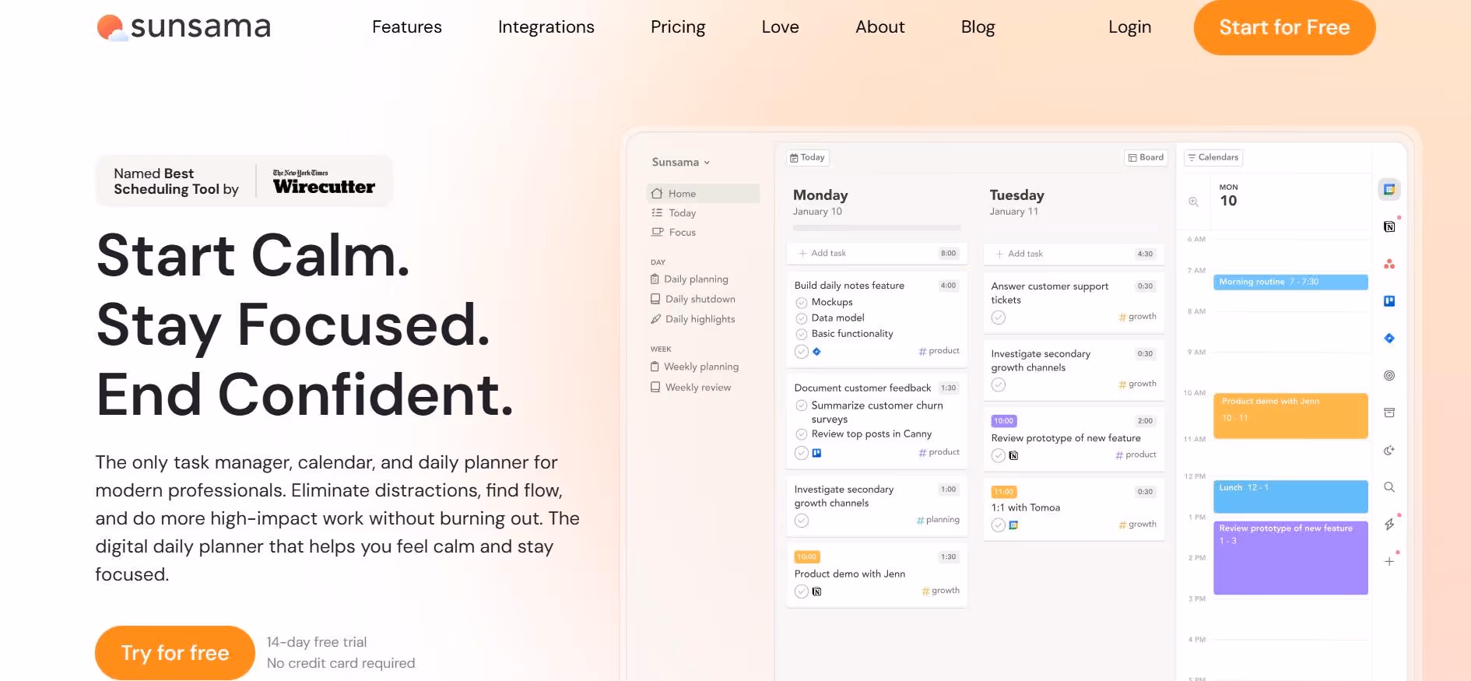Viewport: 1471px width, 681px height.
Task: Open Daily planning in sidebar
Action: coord(690,279)
